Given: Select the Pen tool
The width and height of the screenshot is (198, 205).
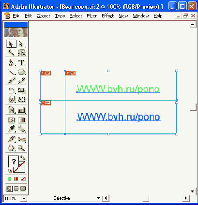Looking at the screenshot, I should coord(11,62).
